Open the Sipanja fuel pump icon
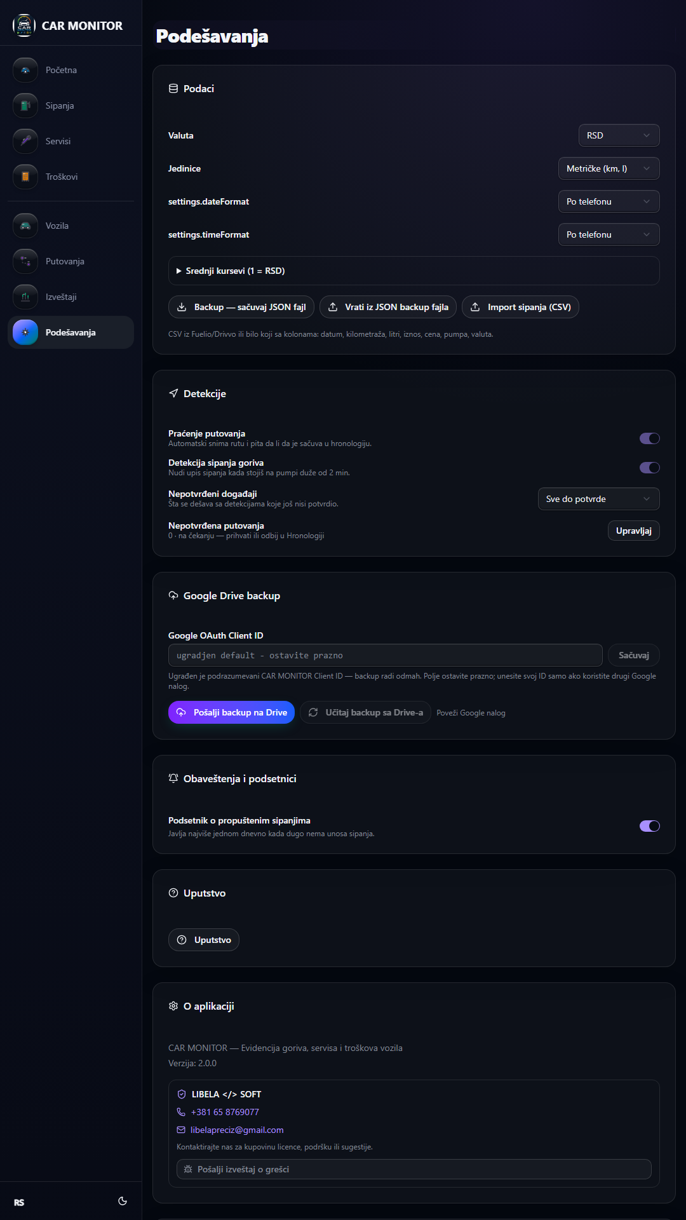 pyautogui.click(x=25, y=105)
